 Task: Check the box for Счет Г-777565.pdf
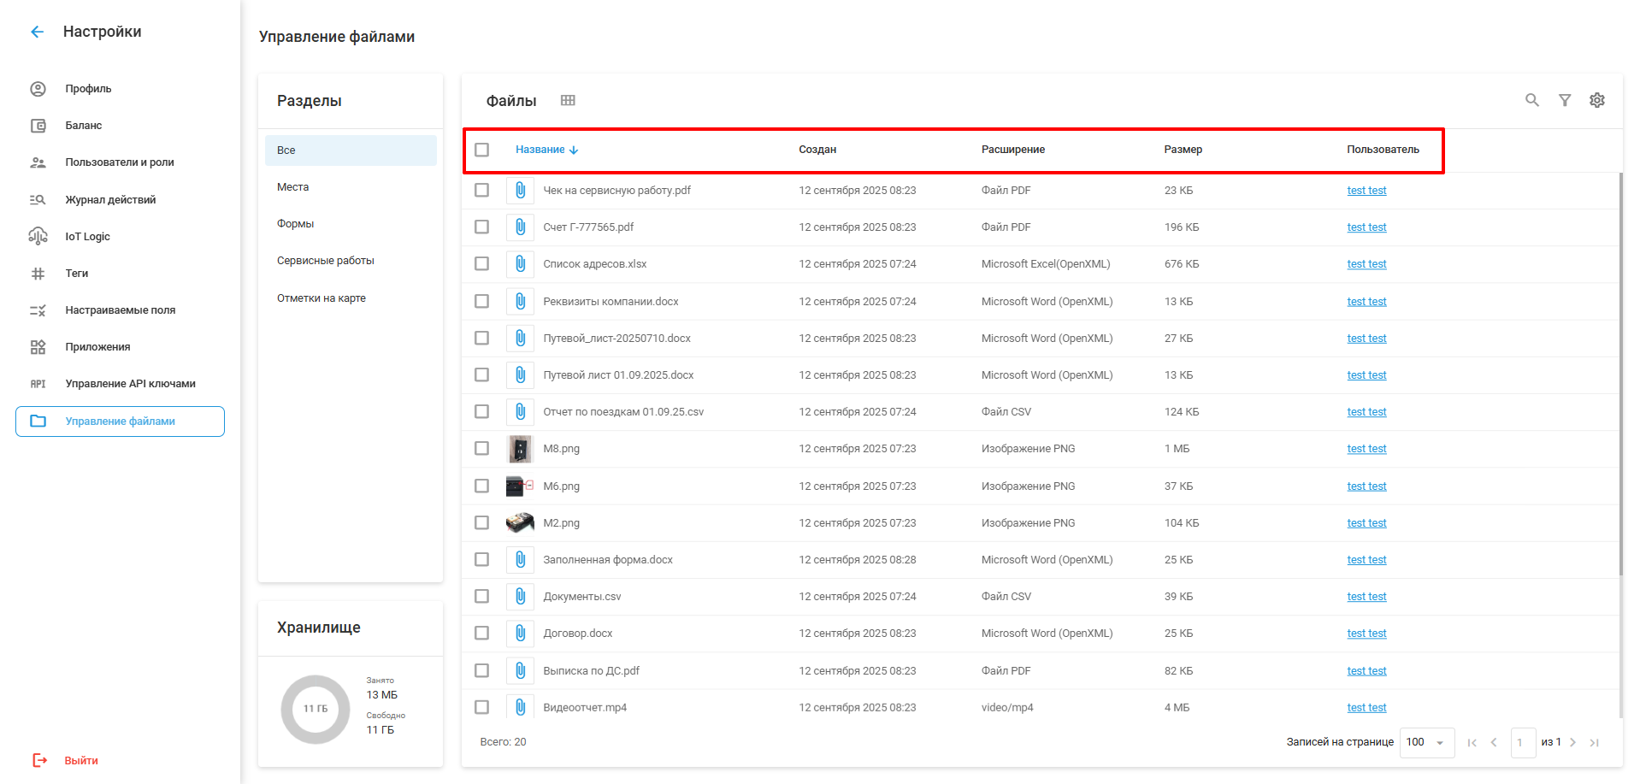tap(482, 227)
